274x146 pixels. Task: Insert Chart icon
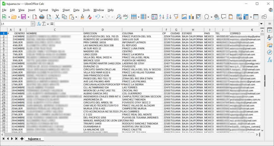click(x=191, y=17)
